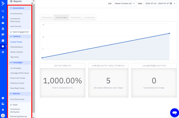This screenshot has height=118, width=179.
Task: Collapse the Reports sidebar with double chevron
Action: coord(32,3)
